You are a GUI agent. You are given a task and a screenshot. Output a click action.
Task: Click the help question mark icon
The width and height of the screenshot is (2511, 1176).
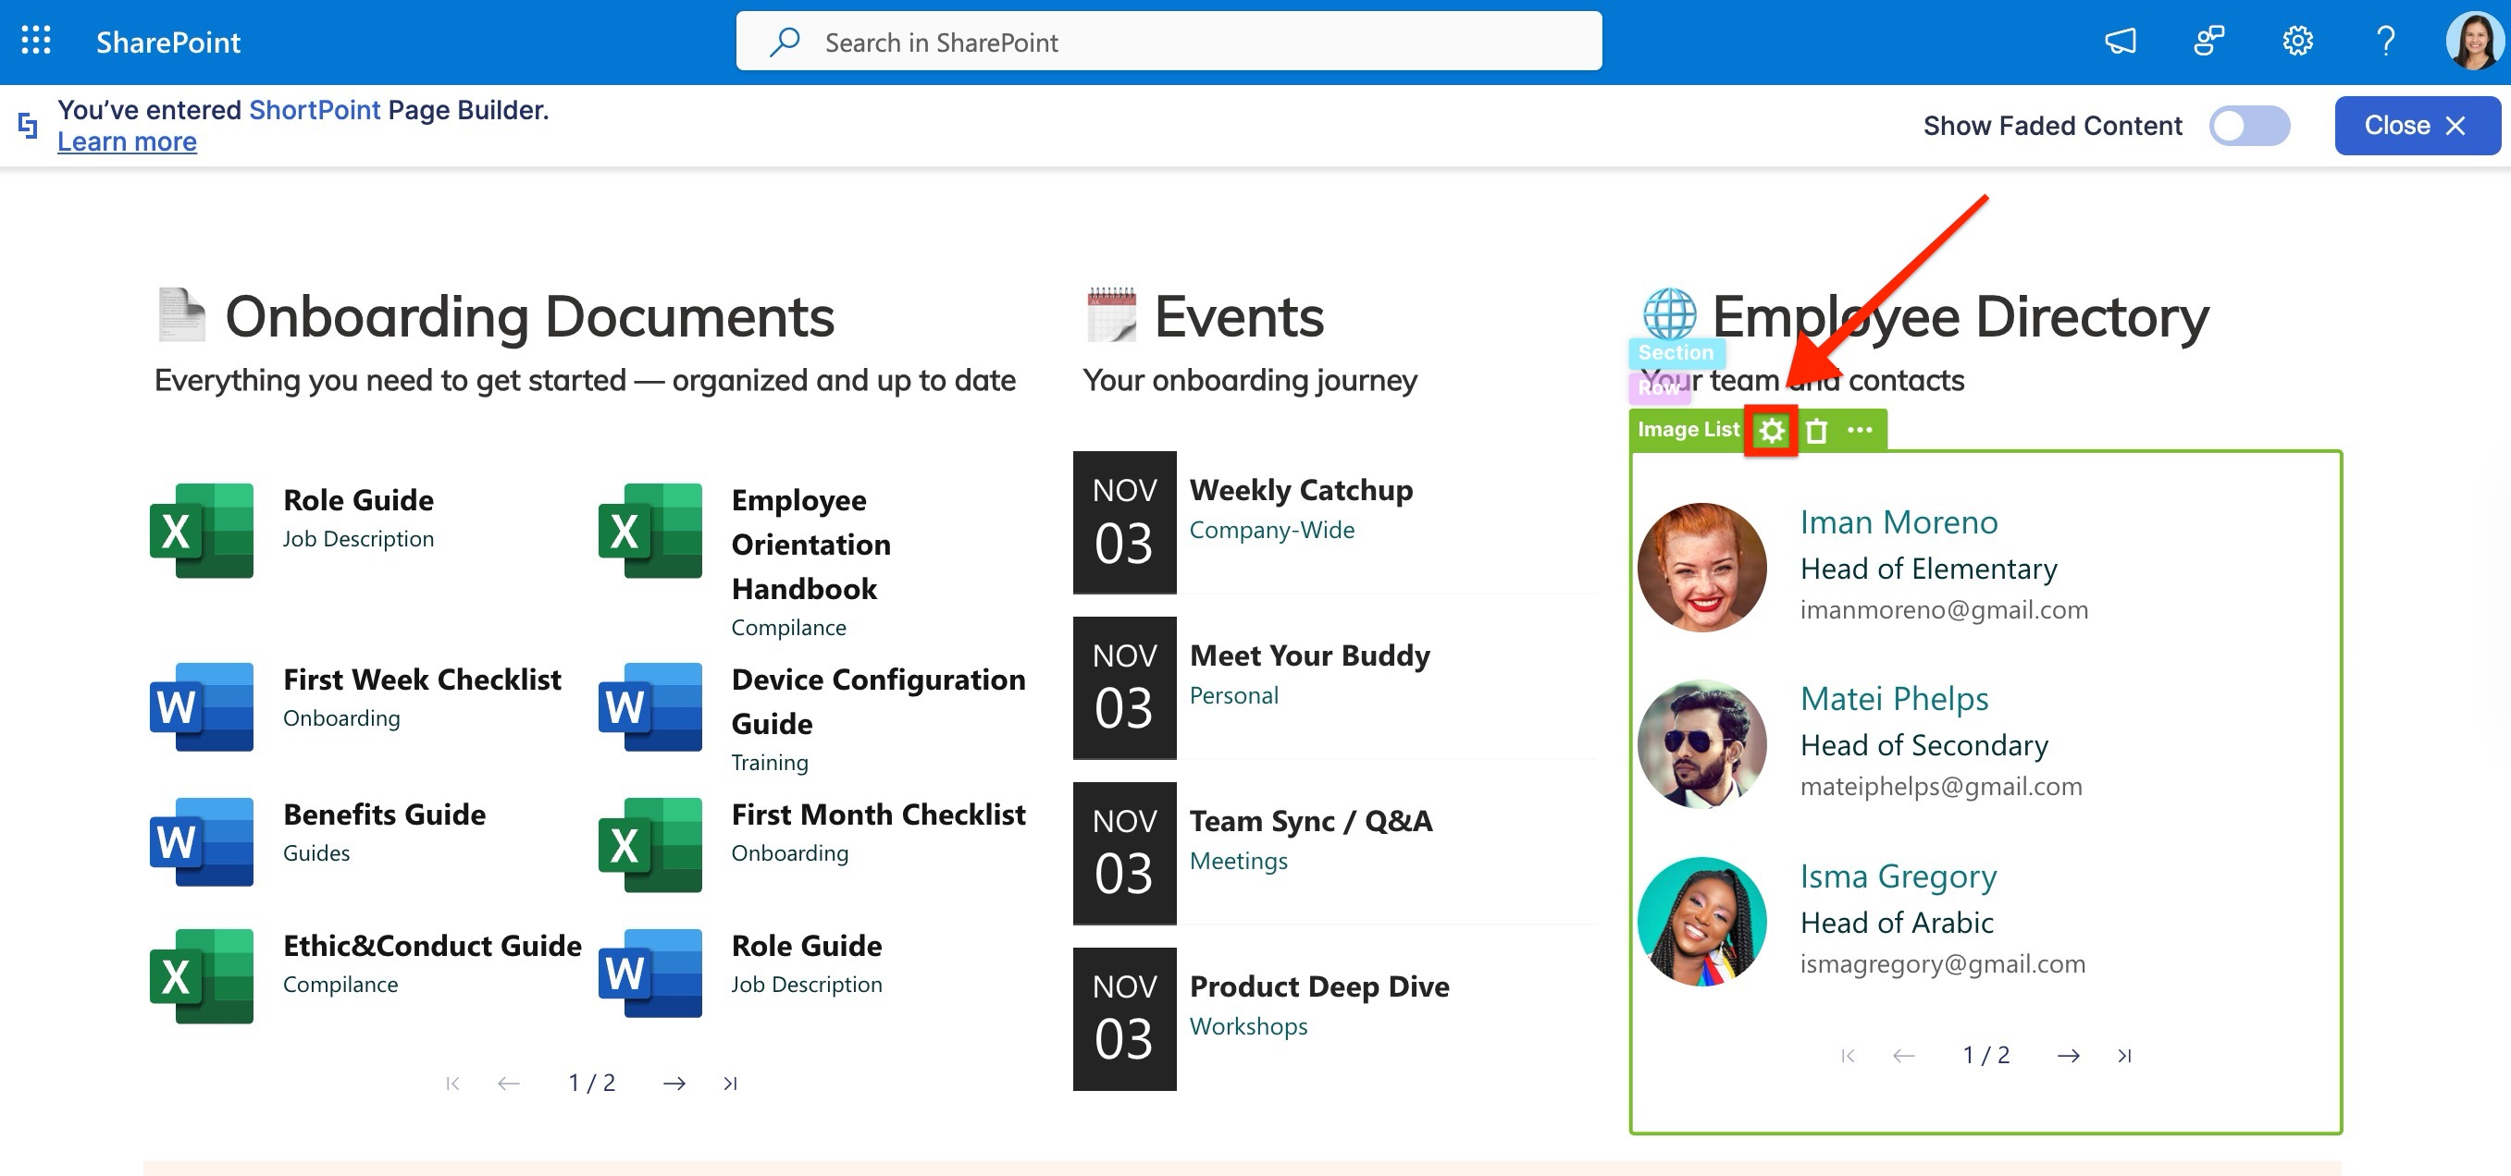(x=2384, y=41)
